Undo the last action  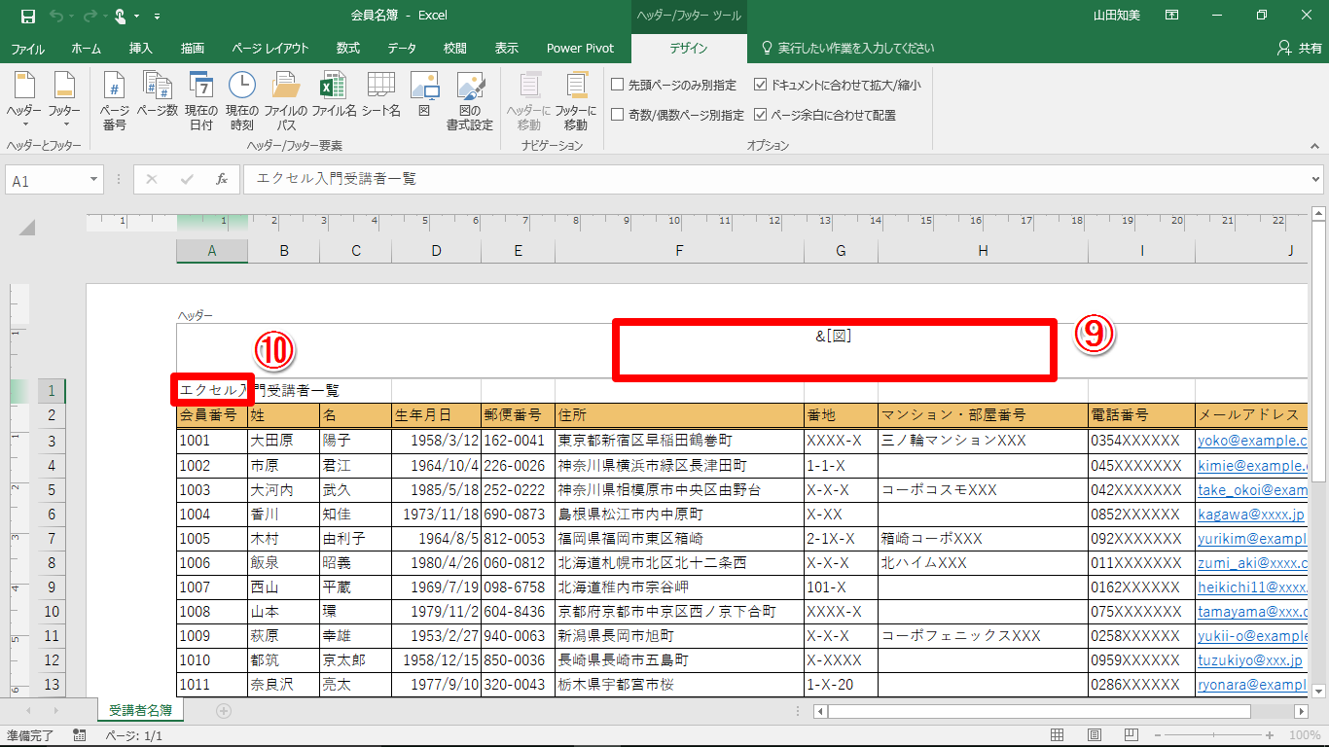pyautogui.click(x=56, y=16)
